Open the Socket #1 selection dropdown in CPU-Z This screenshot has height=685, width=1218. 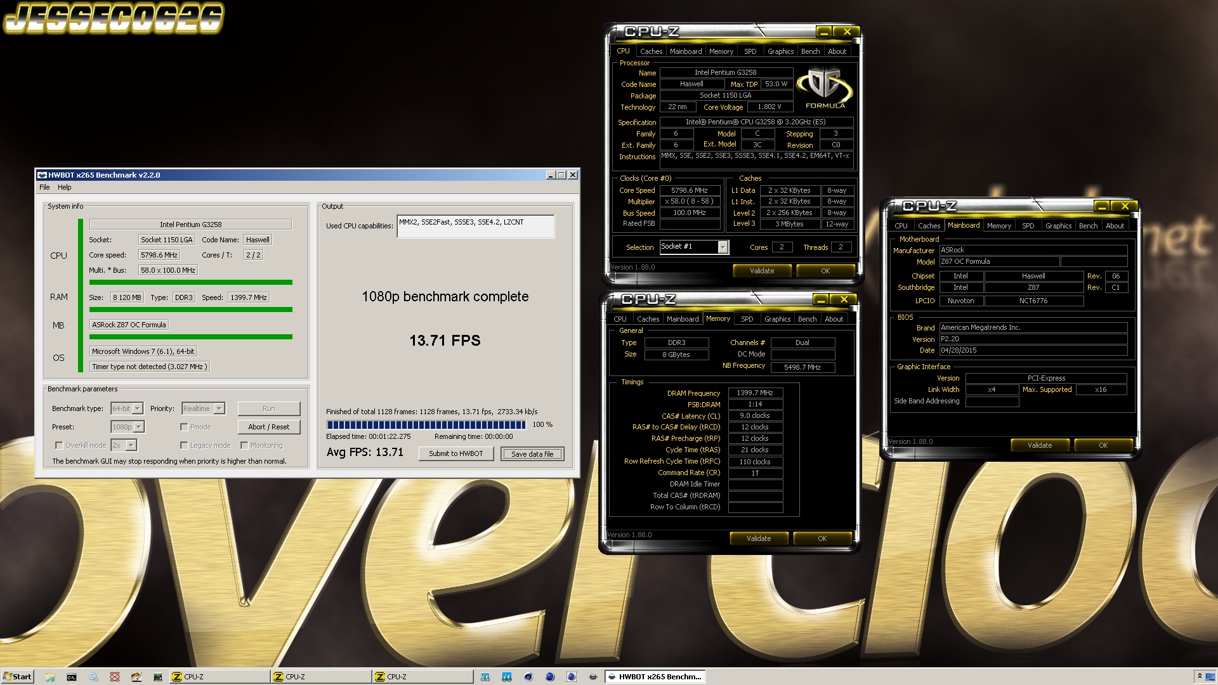pyautogui.click(x=694, y=247)
